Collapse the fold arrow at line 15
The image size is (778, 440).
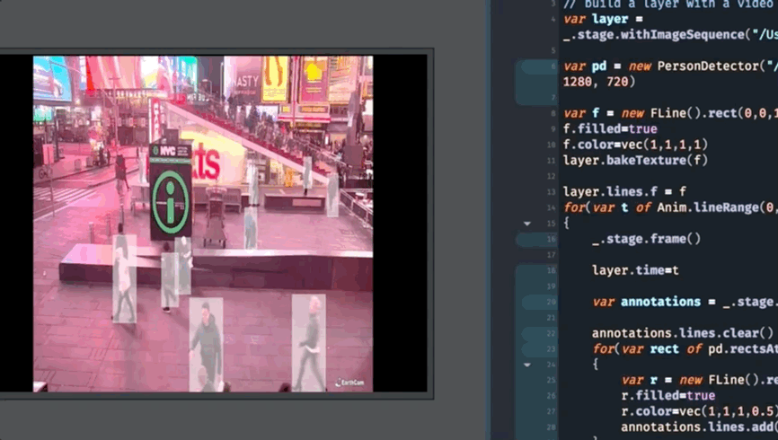(527, 223)
